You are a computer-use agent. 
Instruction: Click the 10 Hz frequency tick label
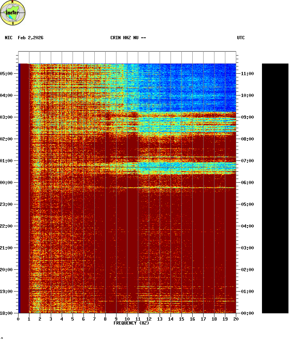pos(127,319)
